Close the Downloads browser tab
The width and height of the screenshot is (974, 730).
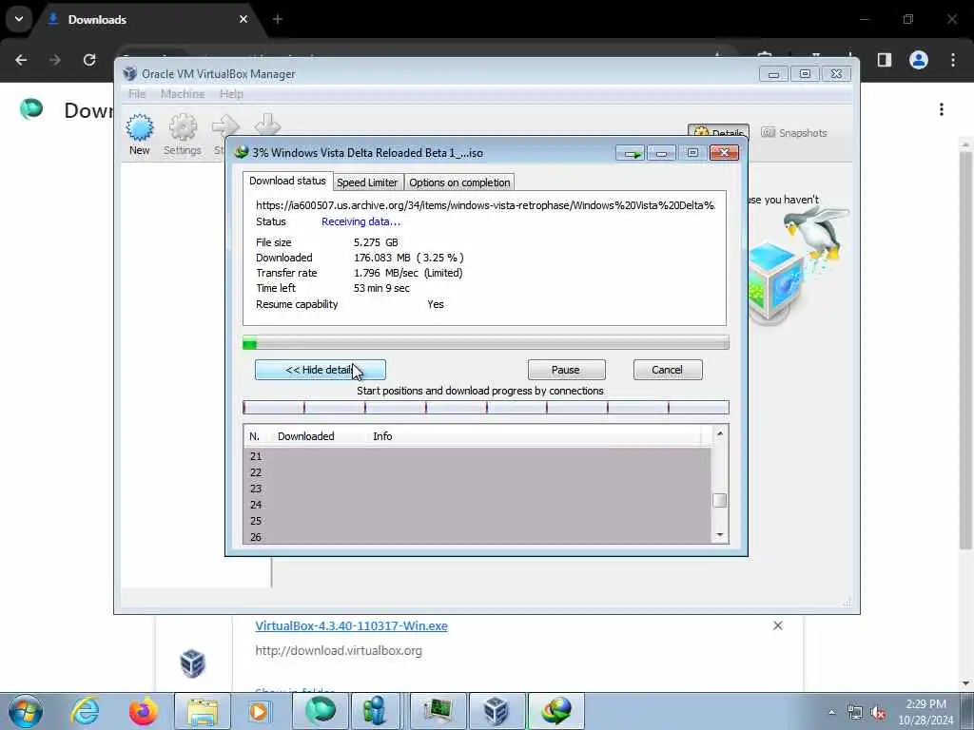[x=243, y=19]
